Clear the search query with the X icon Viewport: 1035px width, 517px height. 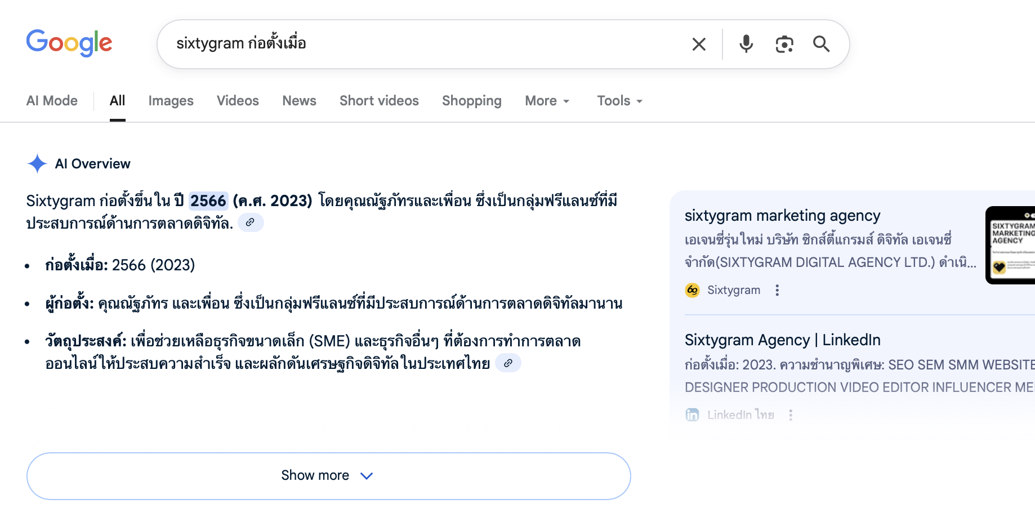[699, 44]
